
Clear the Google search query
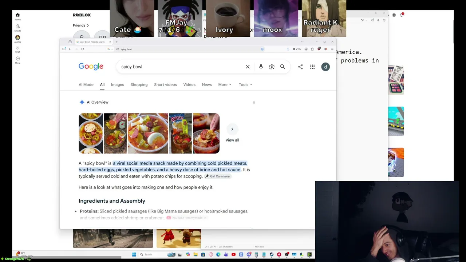coord(248,67)
